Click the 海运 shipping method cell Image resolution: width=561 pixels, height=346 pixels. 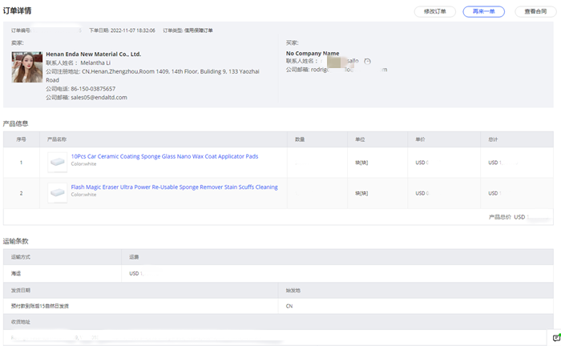click(16, 273)
